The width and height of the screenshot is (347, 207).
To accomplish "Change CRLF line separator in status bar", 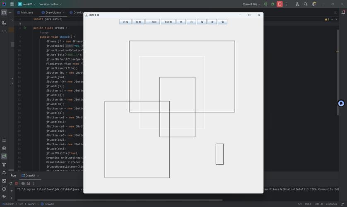I will pos(308,204).
